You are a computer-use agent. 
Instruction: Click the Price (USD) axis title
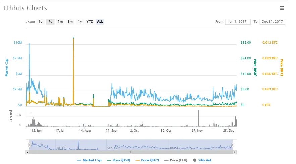point(255,68)
